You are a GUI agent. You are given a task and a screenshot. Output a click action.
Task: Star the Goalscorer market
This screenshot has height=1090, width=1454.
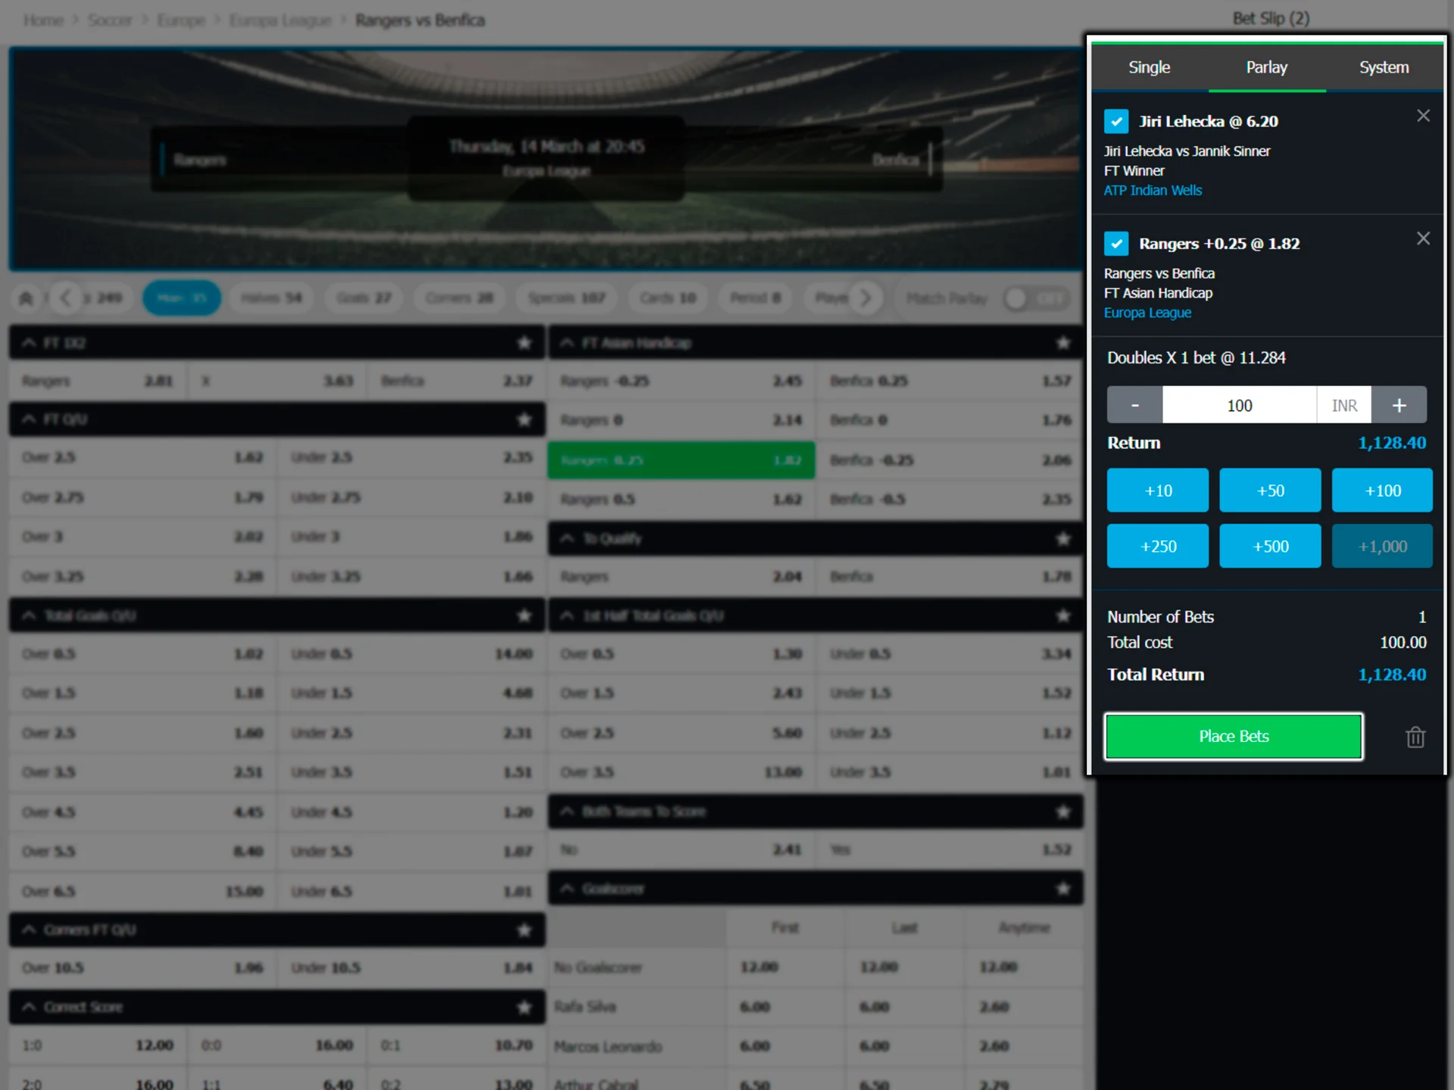[x=1063, y=889]
